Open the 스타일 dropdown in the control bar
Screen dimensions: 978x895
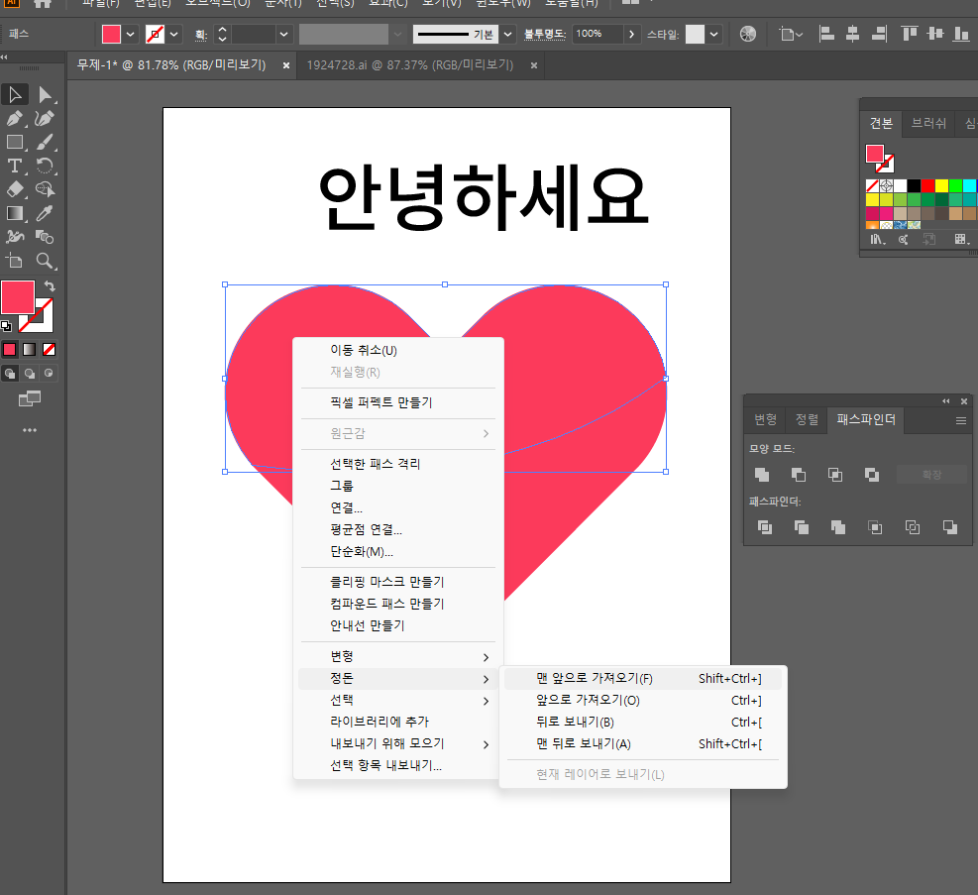pyautogui.click(x=715, y=33)
